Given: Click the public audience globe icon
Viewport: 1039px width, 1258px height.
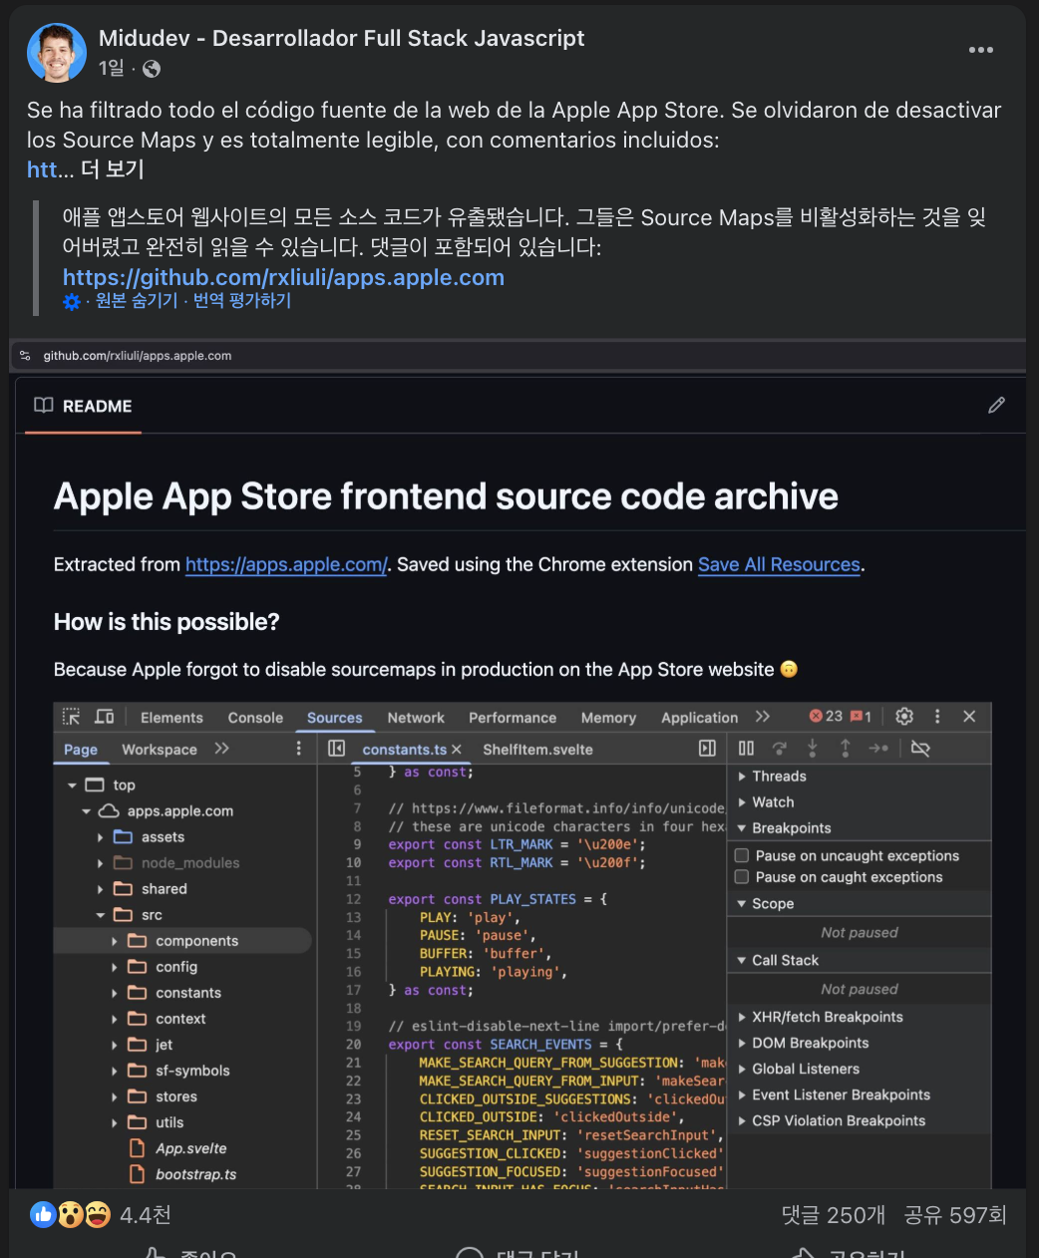Looking at the screenshot, I should pyautogui.click(x=152, y=69).
